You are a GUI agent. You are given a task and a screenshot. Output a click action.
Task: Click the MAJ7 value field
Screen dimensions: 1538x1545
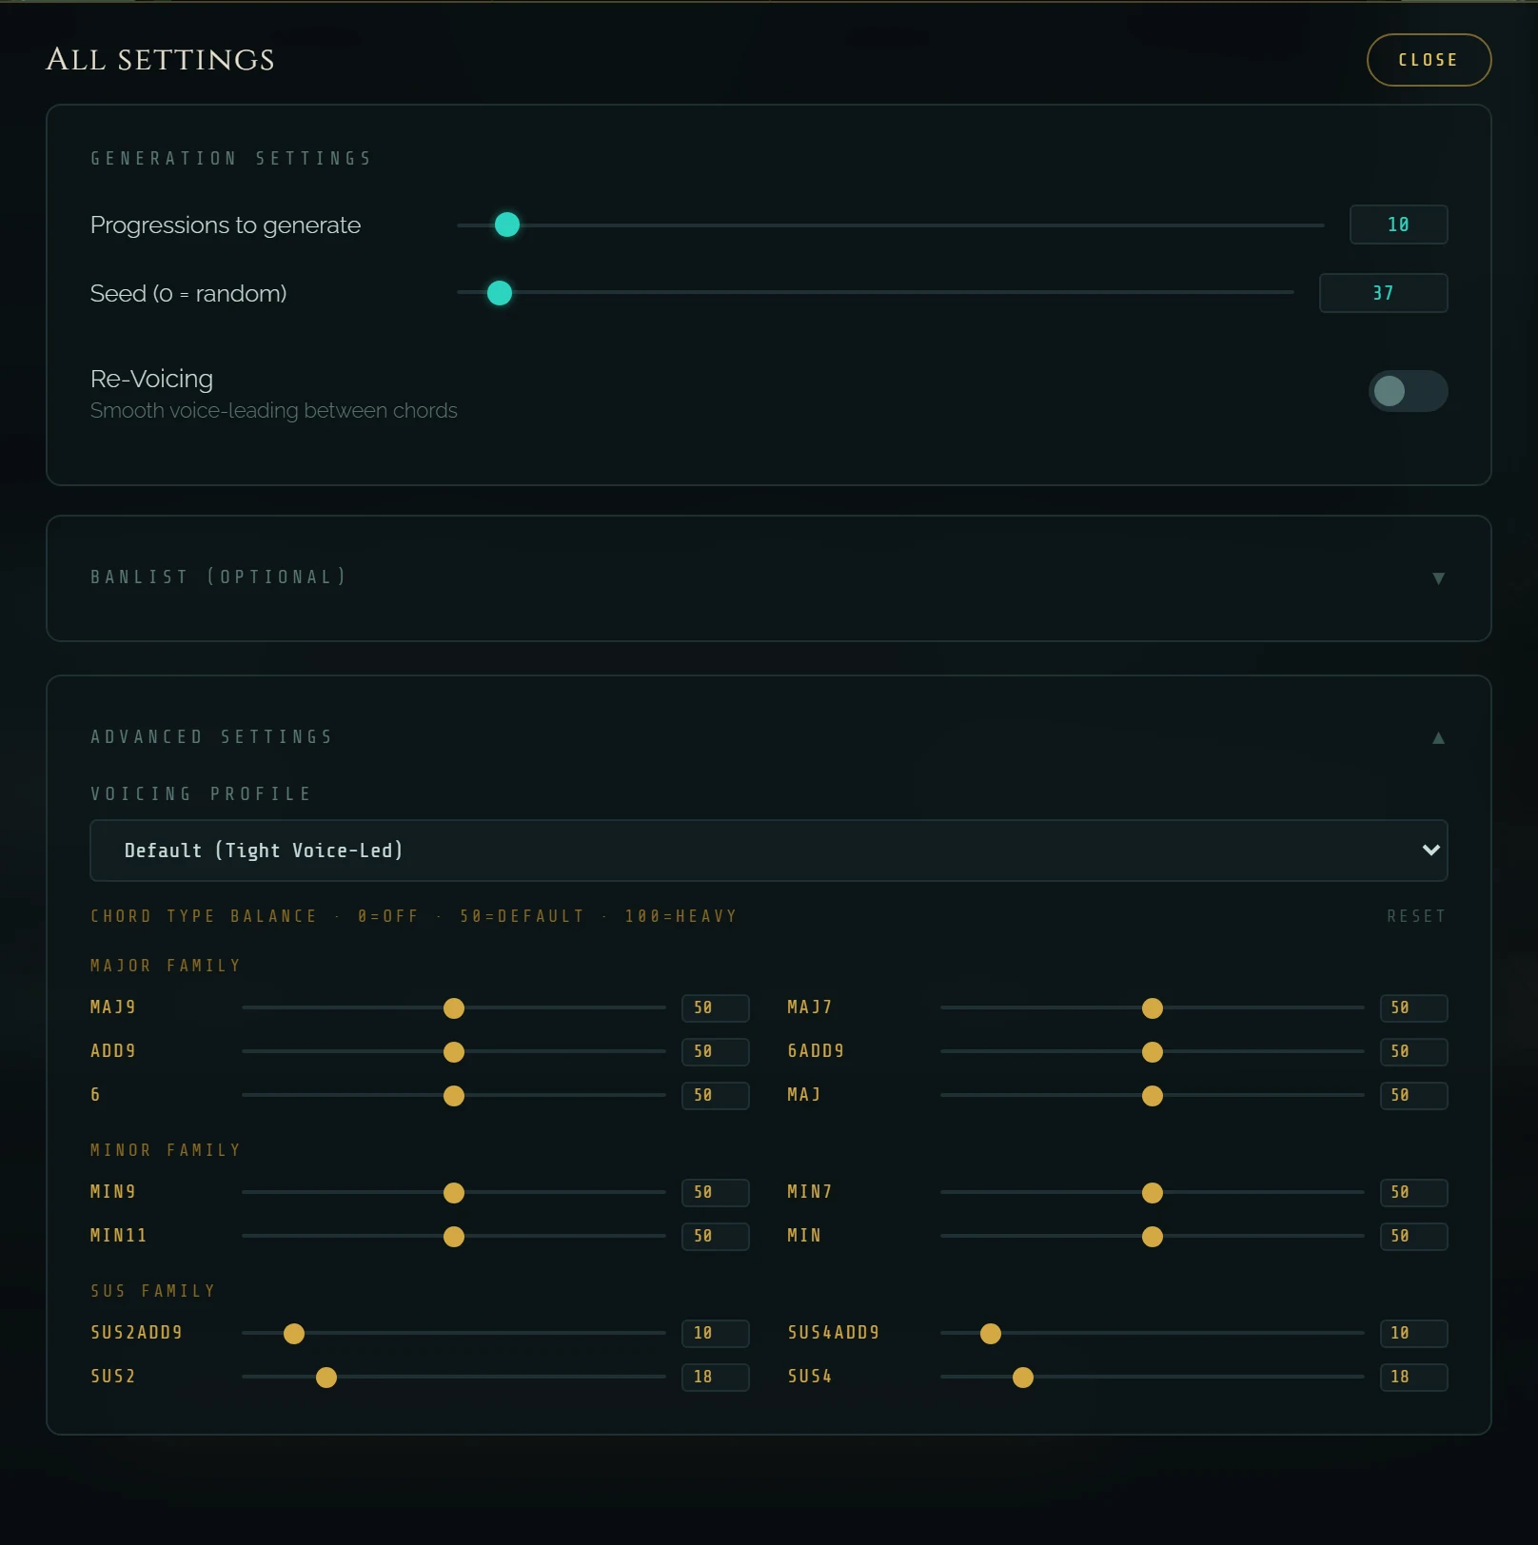click(x=1413, y=1008)
